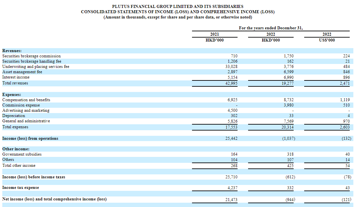The image size is (355, 207).
Task: Click the 'Other income:' heading
Action: 16,149
